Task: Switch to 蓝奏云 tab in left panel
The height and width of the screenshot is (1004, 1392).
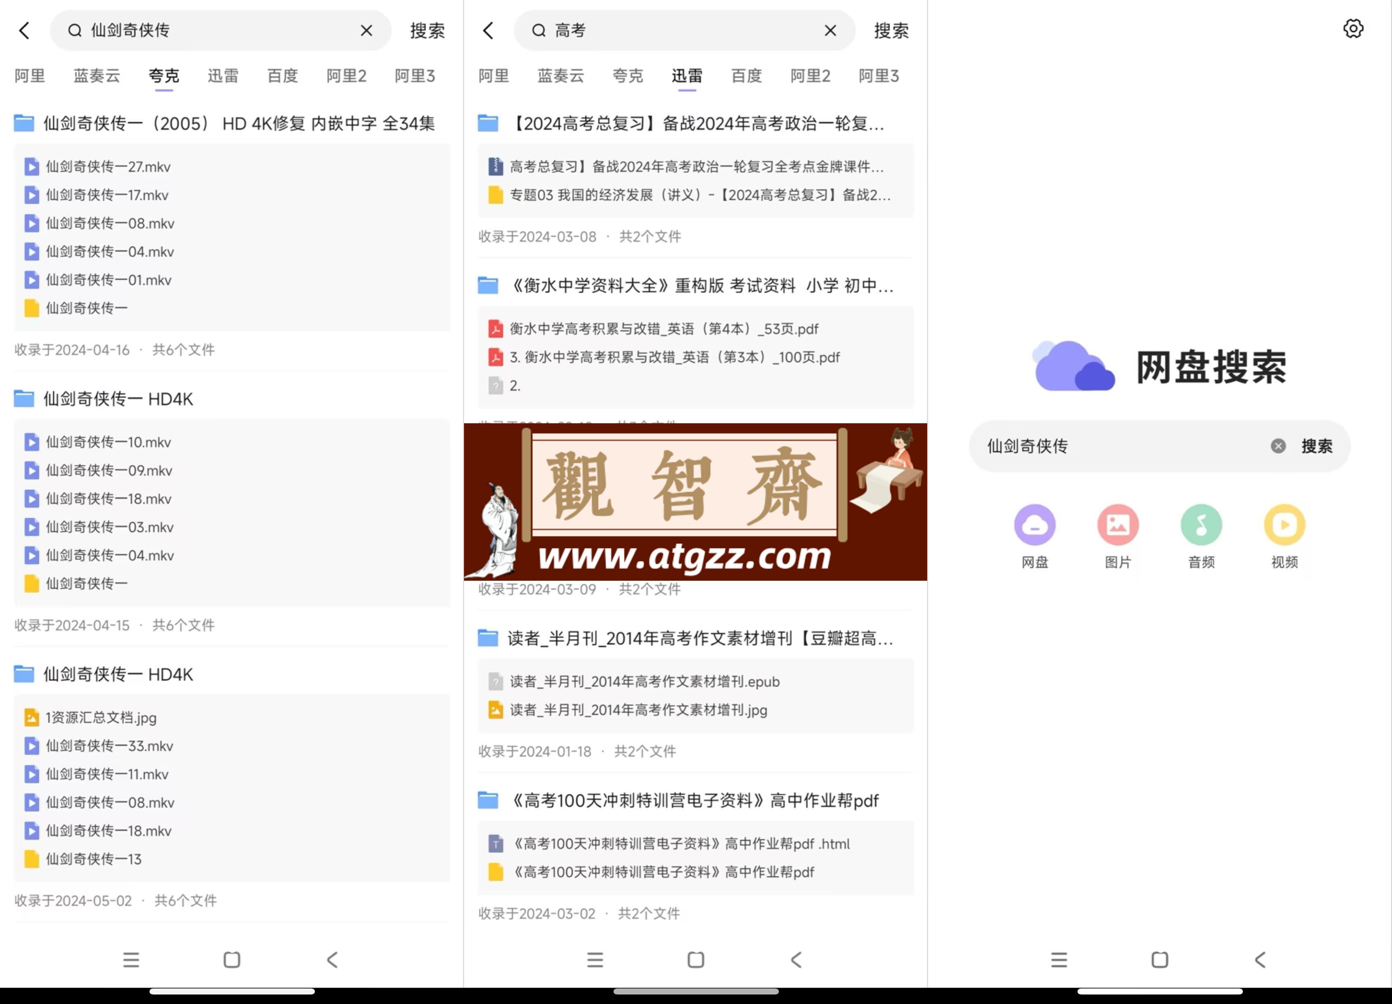Action: 96,76
